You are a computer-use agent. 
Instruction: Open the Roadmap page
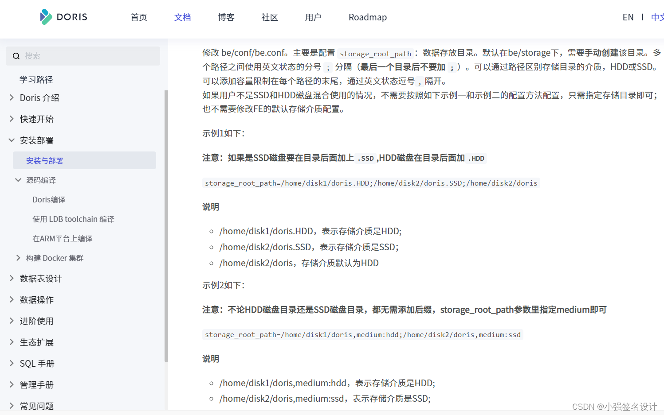tap(367, 17)
